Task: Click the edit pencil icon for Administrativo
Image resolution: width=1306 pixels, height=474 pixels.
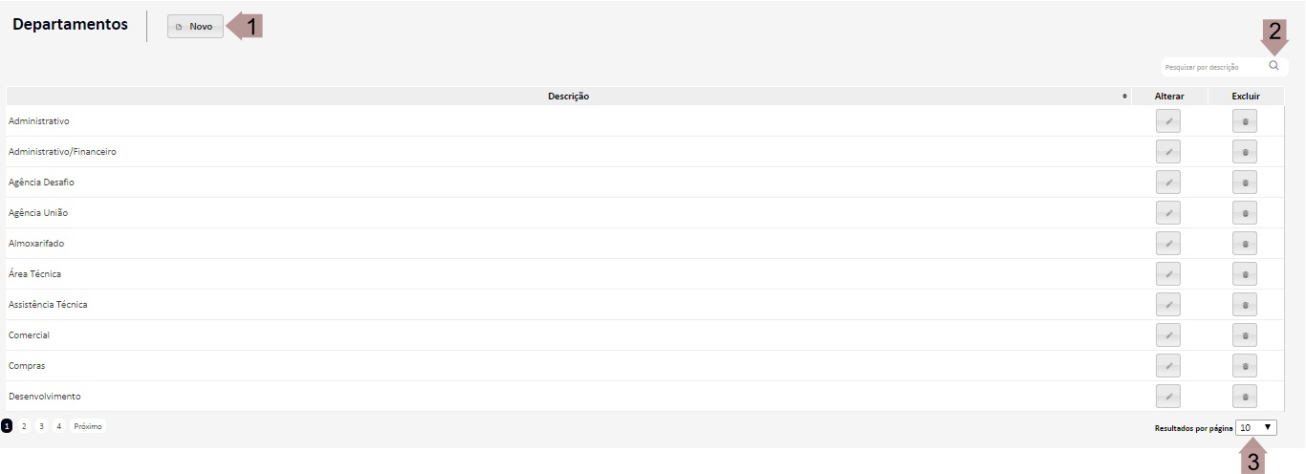Action: point(1167,121)
